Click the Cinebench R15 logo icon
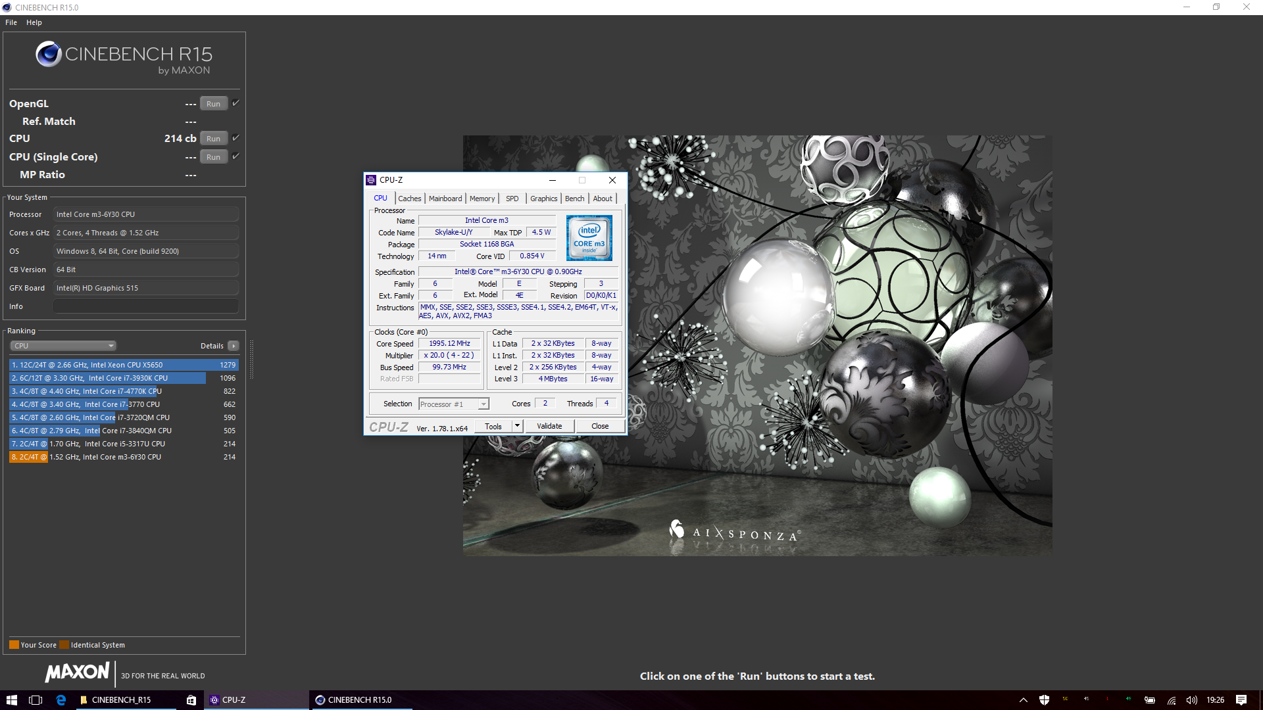 49,54
